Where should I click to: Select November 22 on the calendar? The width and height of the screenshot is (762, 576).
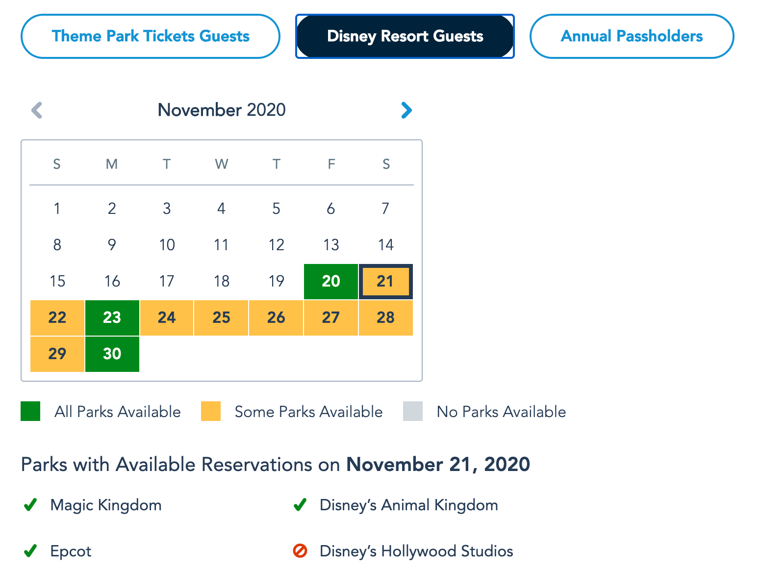point(57,317)
